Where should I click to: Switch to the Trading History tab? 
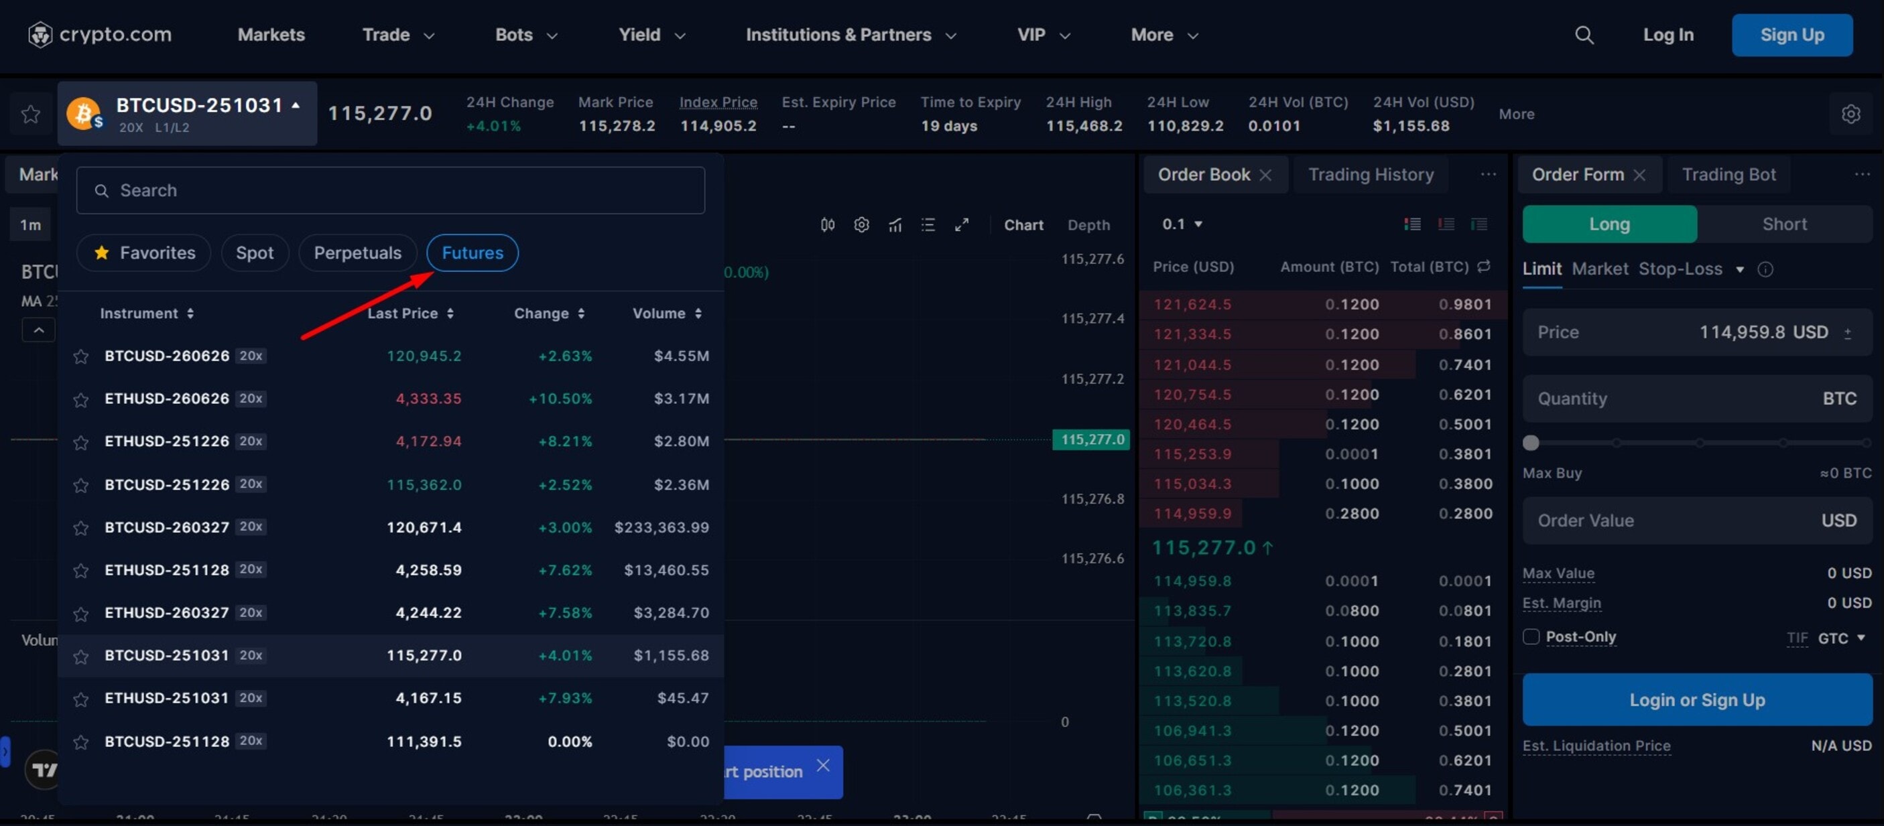(1370, 175)
